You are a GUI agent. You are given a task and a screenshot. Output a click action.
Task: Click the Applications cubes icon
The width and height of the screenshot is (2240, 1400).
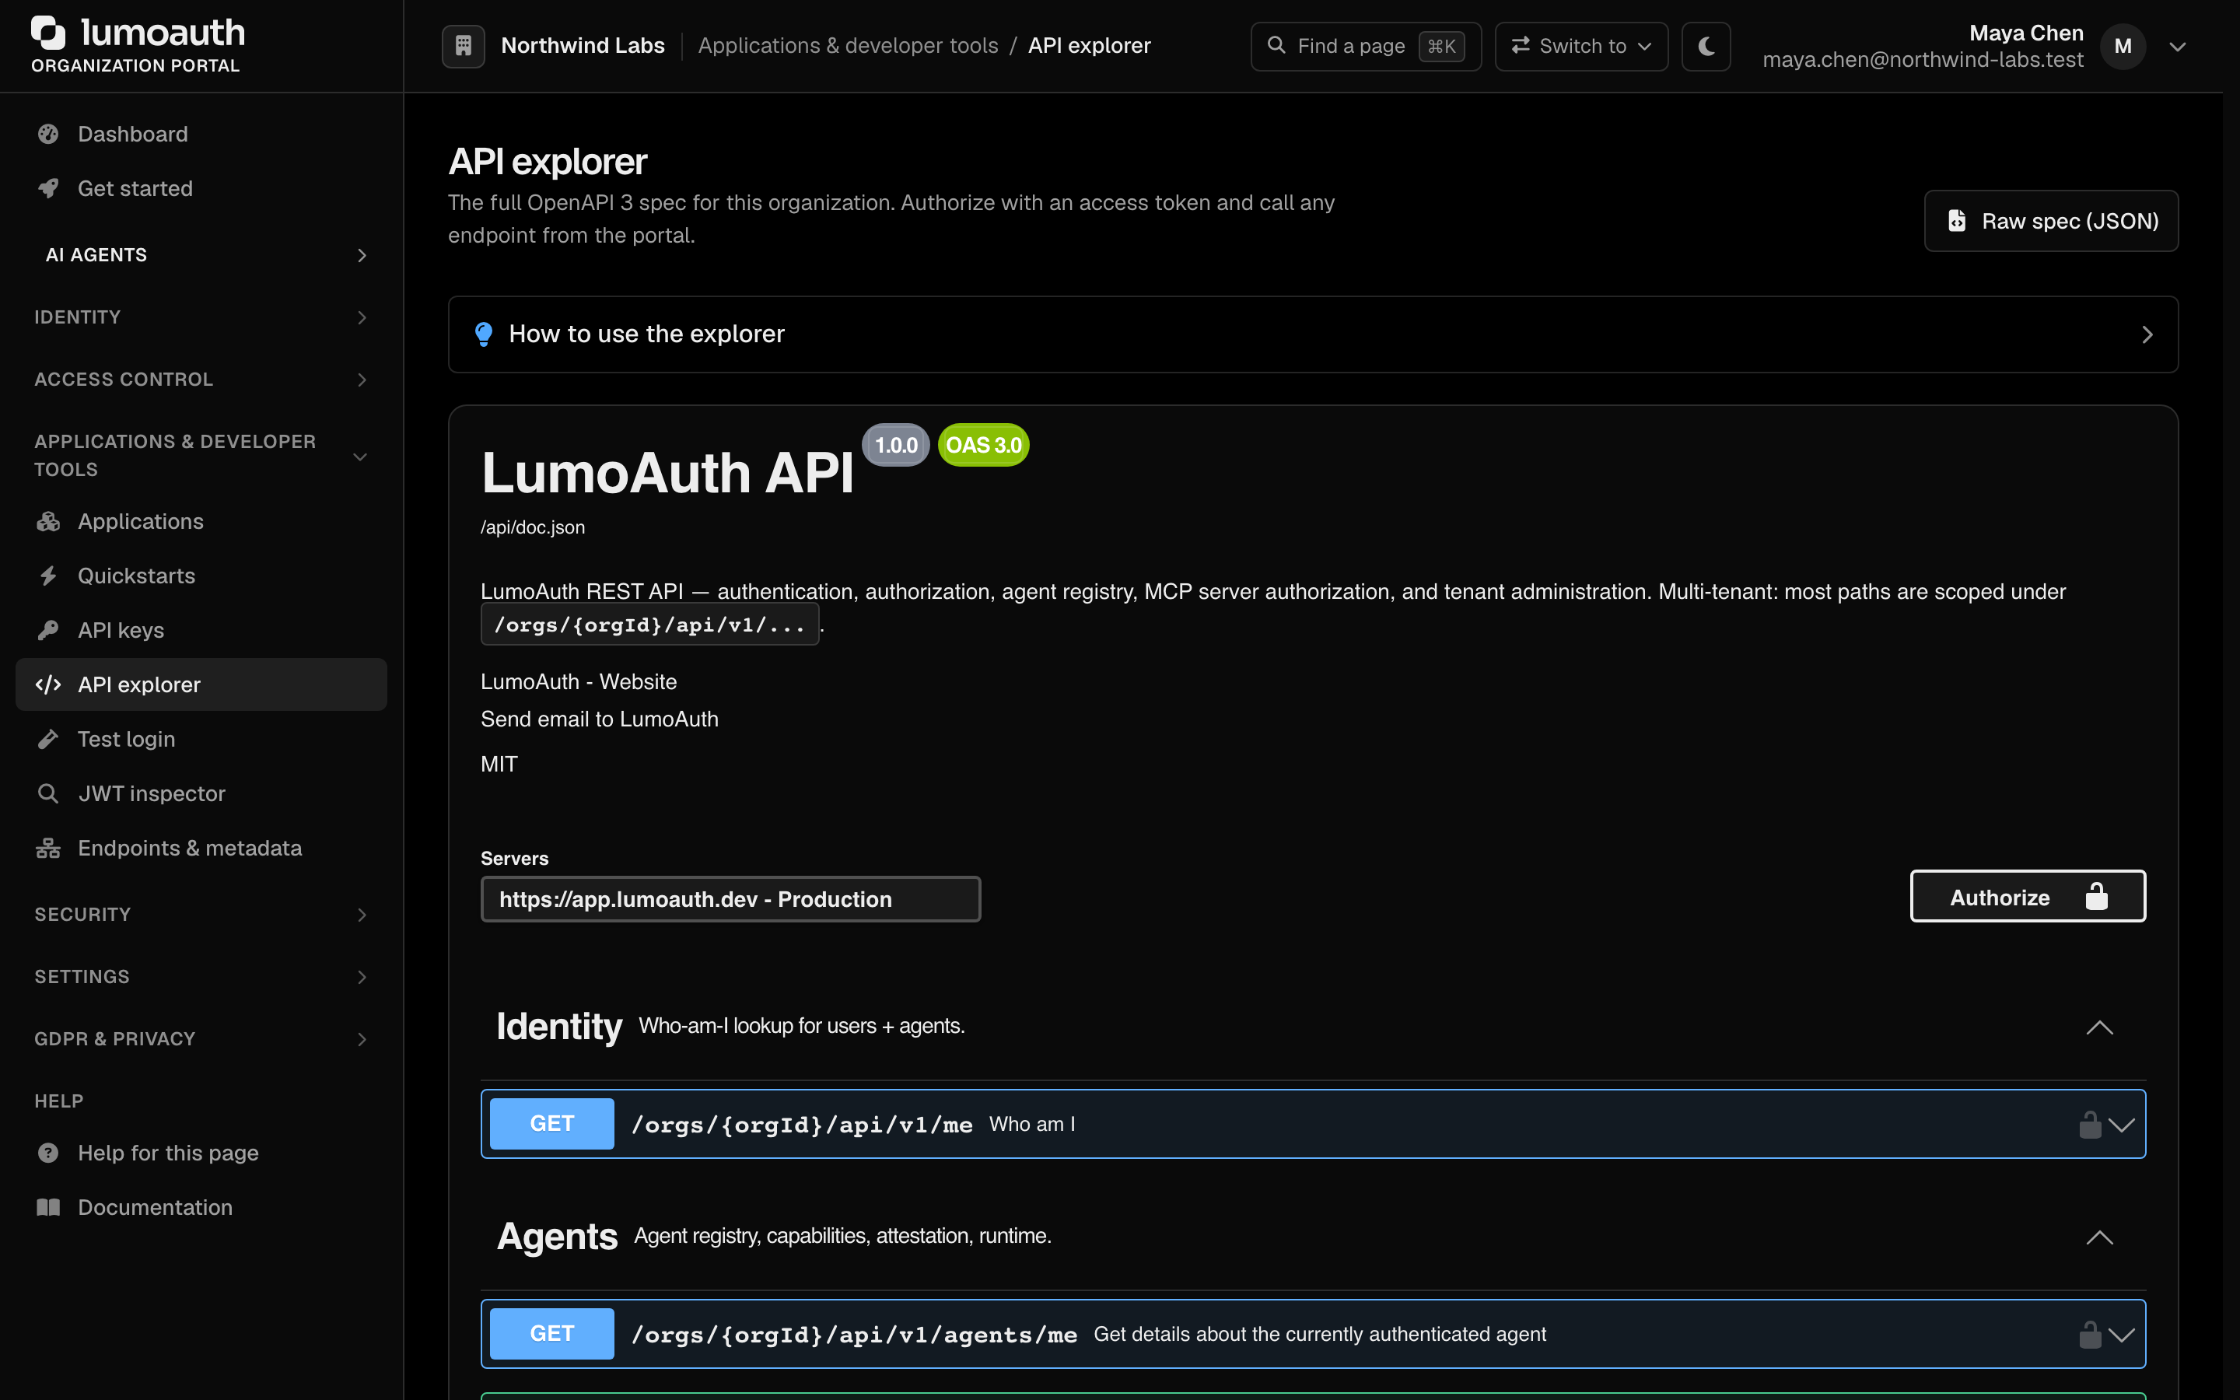coord(48,521)
